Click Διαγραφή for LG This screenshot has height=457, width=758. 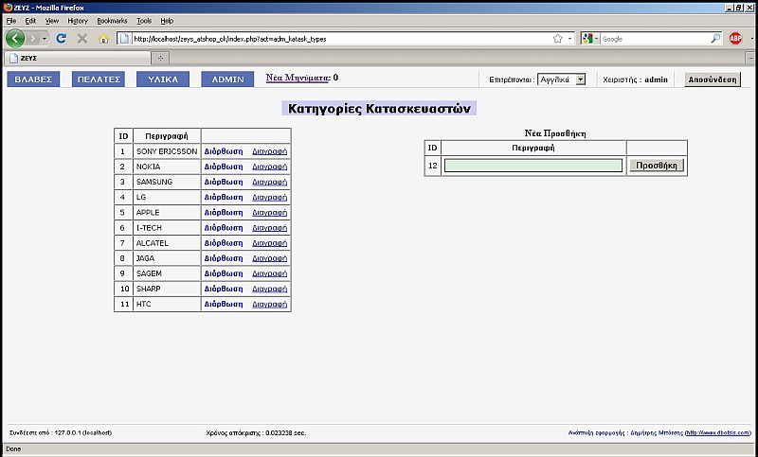(270, 198)
